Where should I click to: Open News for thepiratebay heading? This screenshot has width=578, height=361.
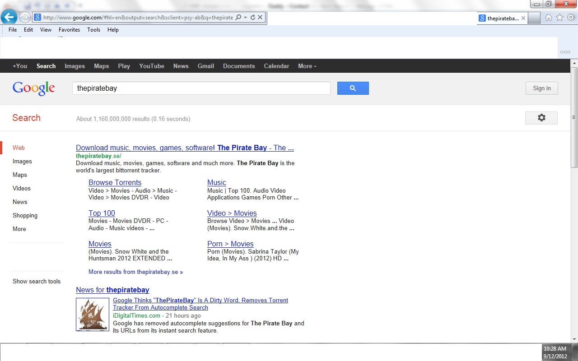[112, 290]
